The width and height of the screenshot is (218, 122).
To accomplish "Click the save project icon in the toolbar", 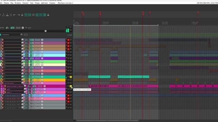I will [7, 15].
